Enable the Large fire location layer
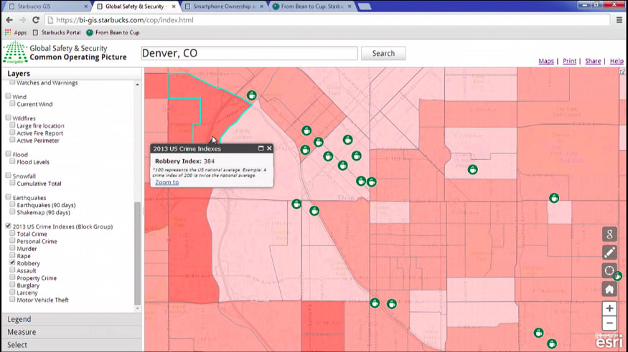The height and width of the screenshot is (352, 628). [x=12, y=125]
